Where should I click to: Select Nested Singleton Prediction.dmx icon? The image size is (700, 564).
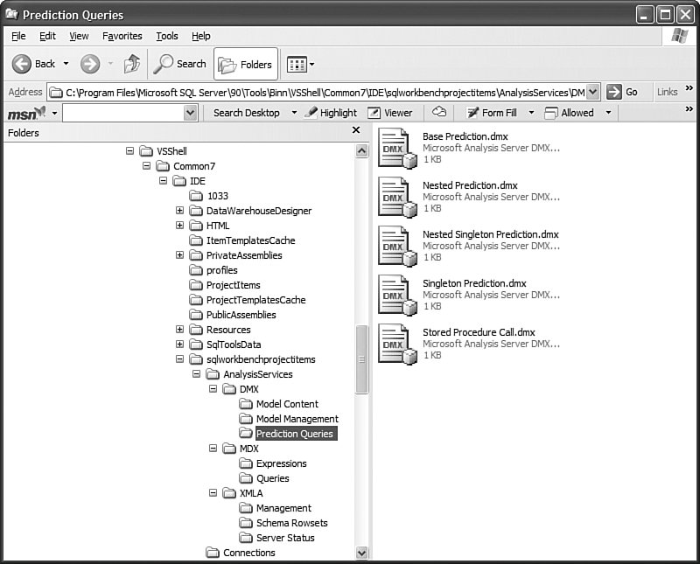396,246
